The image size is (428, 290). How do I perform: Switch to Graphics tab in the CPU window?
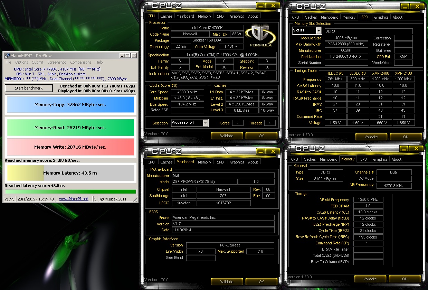click(237, 16)
